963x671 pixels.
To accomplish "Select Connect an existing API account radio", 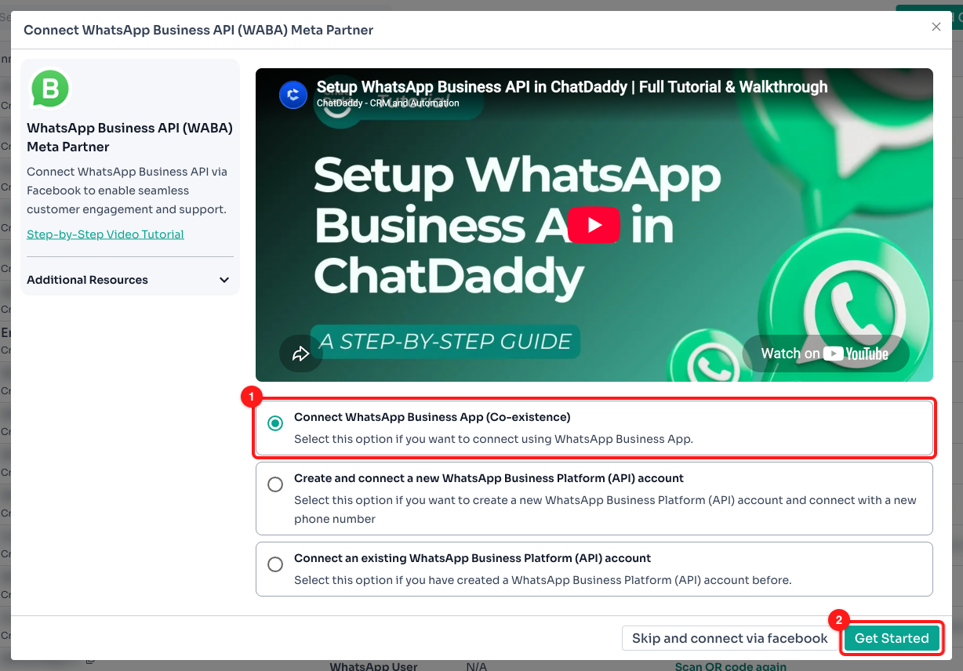I will coord(275,564).
